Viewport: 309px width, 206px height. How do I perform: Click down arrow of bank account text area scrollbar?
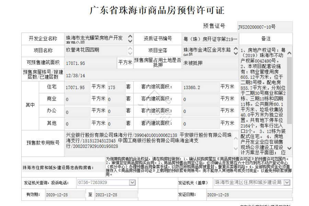click(x=236, y=148)
